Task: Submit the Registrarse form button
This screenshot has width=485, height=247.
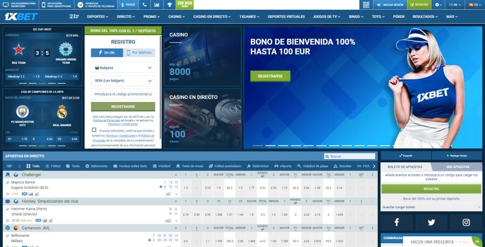Action: coord(123,106)
